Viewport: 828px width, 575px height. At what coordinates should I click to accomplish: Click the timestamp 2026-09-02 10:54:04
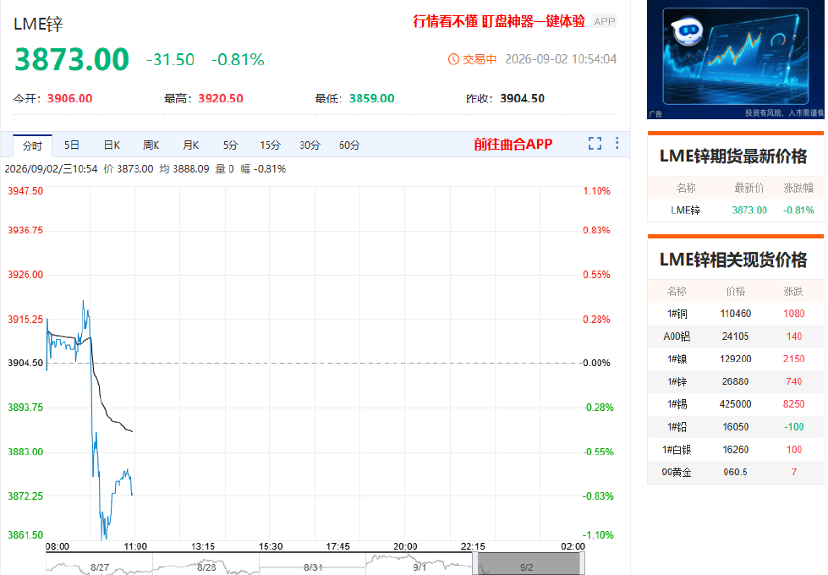point(561,59)
